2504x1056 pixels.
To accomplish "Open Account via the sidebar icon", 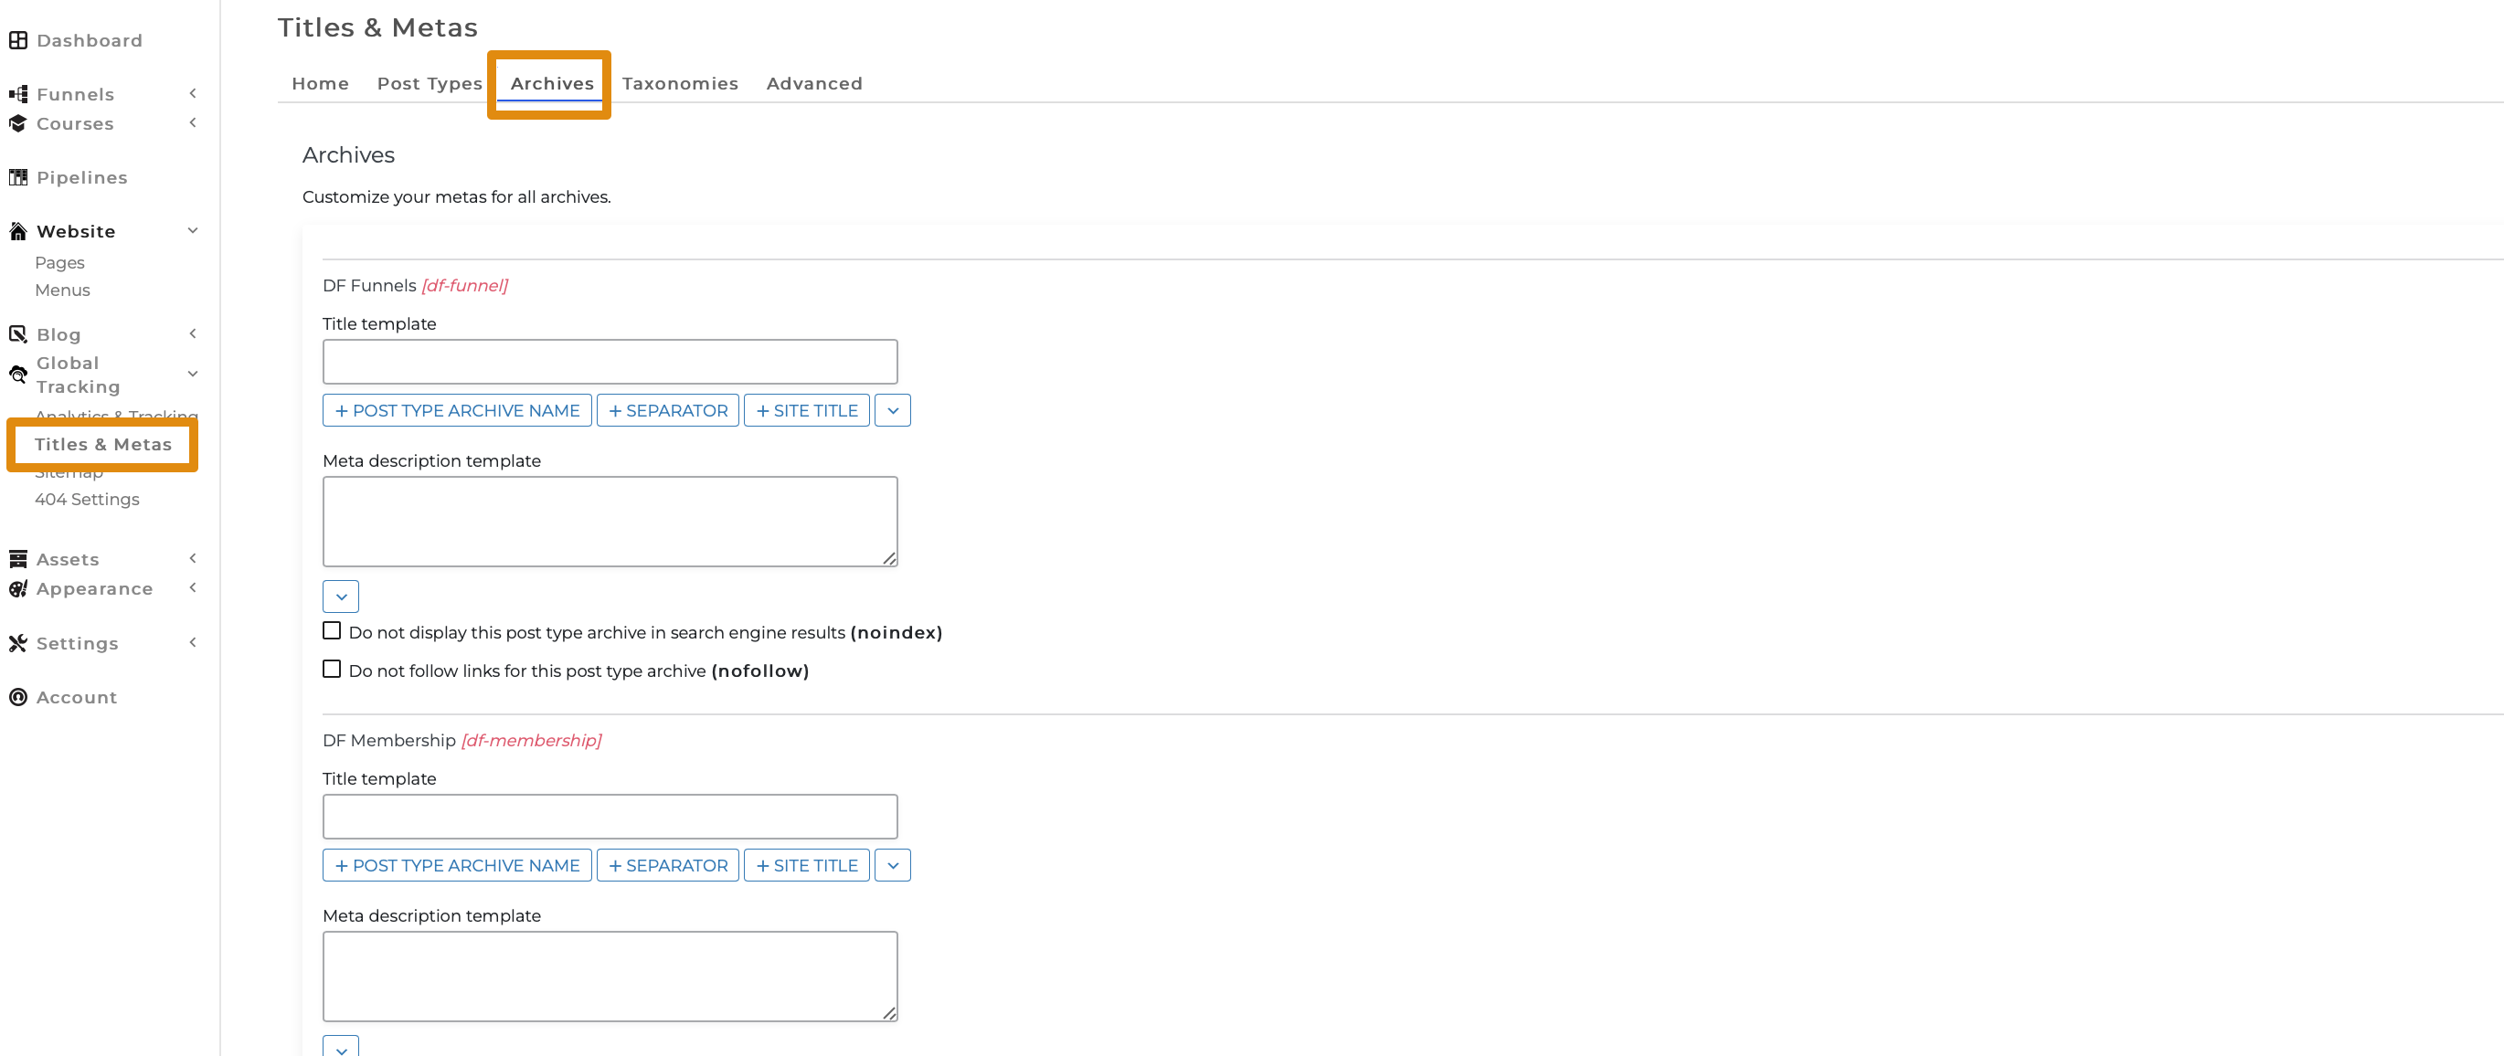I will point(16,697).
